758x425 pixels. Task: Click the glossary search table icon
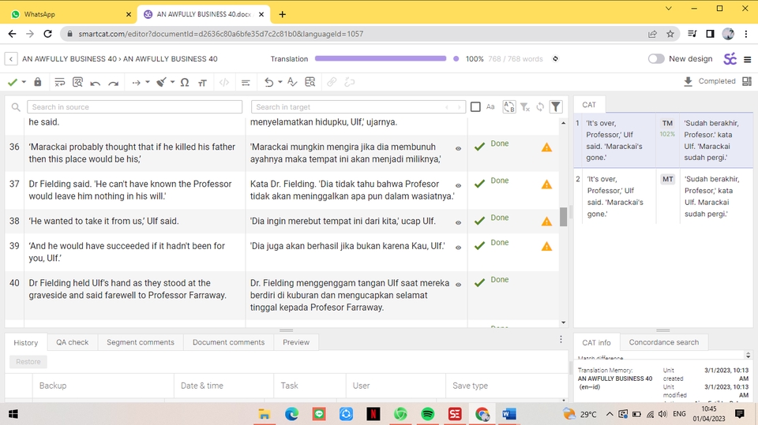310,82
